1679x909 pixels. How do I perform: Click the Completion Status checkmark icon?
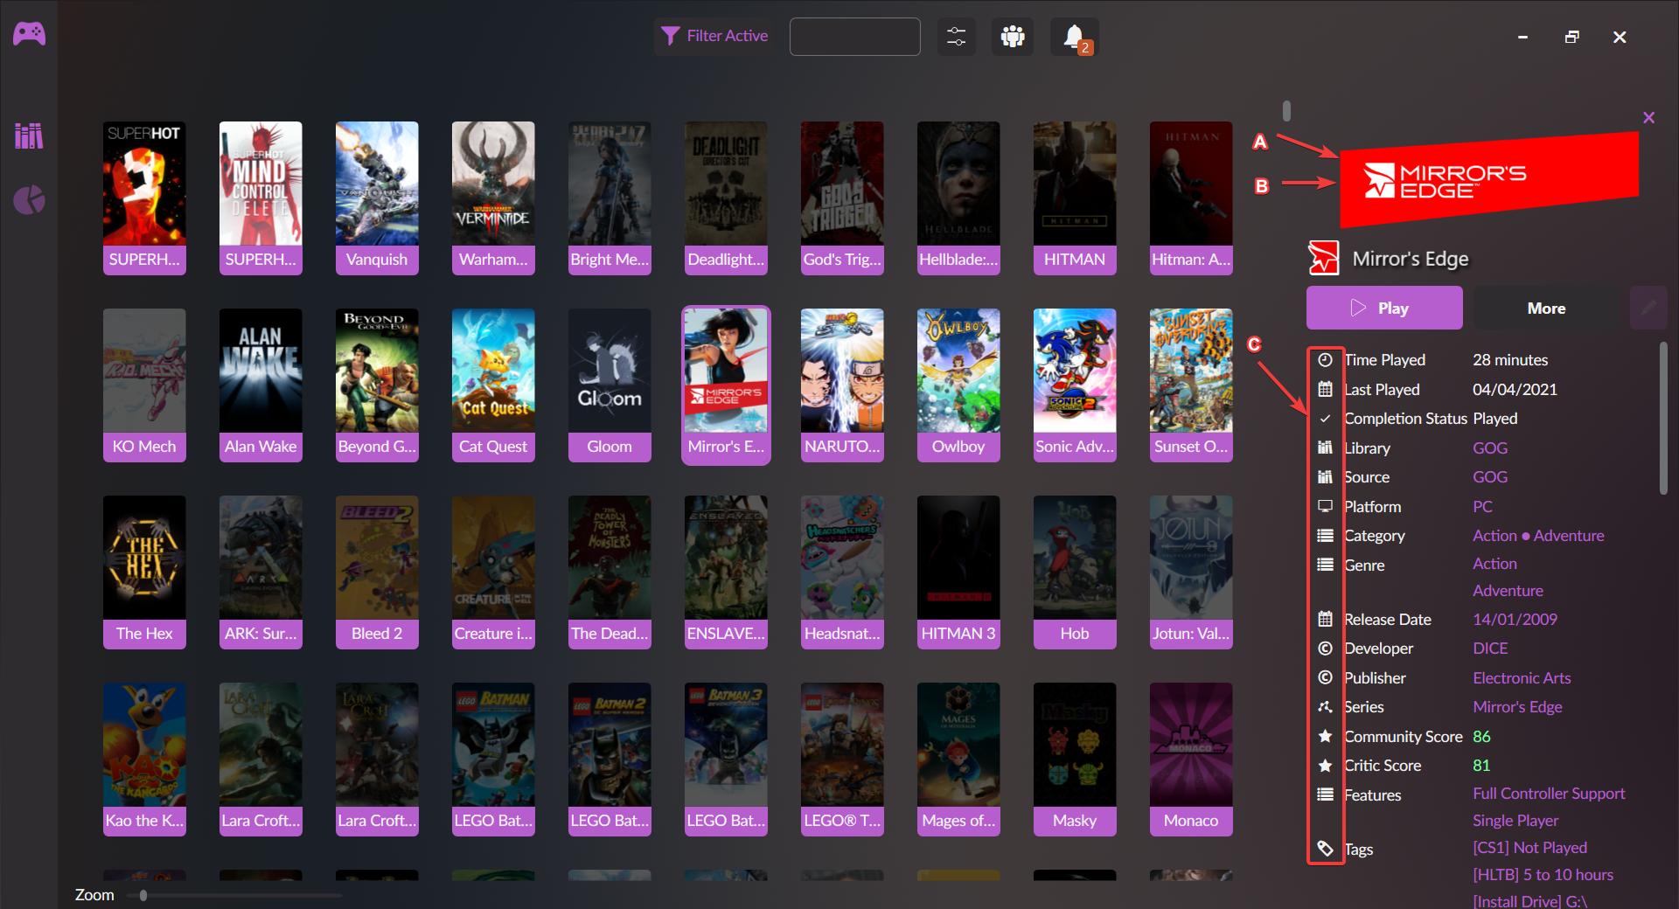click(x=1325, y=418)
